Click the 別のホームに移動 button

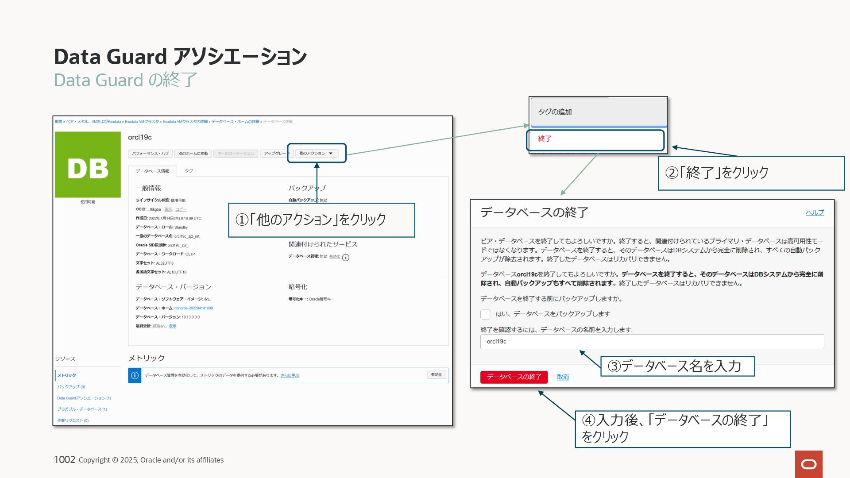click(193, 154)
